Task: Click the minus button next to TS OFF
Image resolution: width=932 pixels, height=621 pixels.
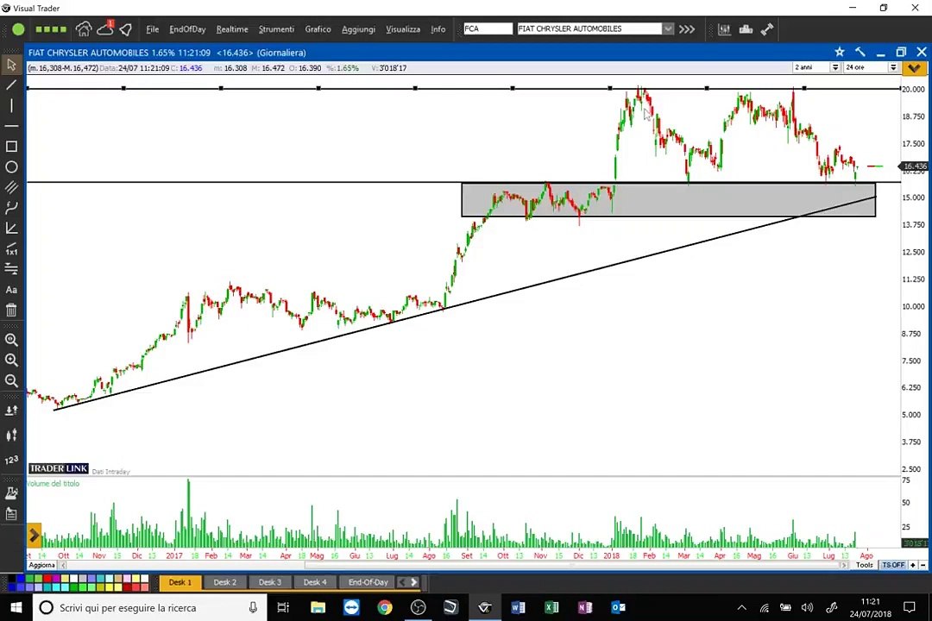Action: (923, 565)
